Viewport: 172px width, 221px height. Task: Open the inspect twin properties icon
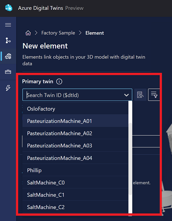click(140, 95)
